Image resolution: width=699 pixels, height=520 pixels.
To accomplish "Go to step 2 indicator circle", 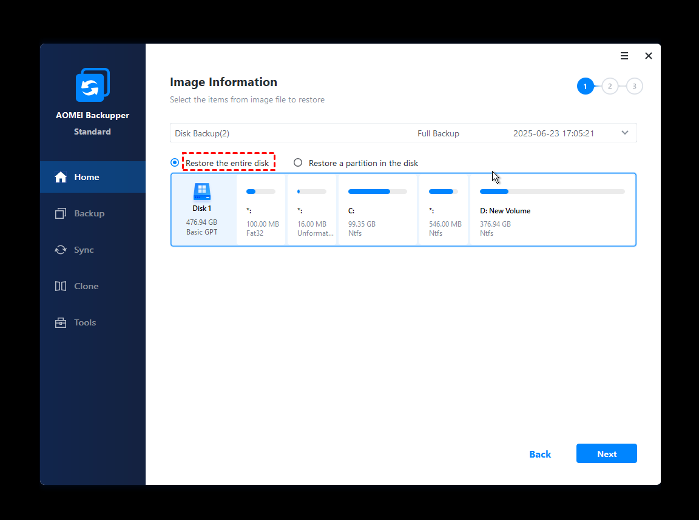I will pyautogui.click(x=610, y=86).
